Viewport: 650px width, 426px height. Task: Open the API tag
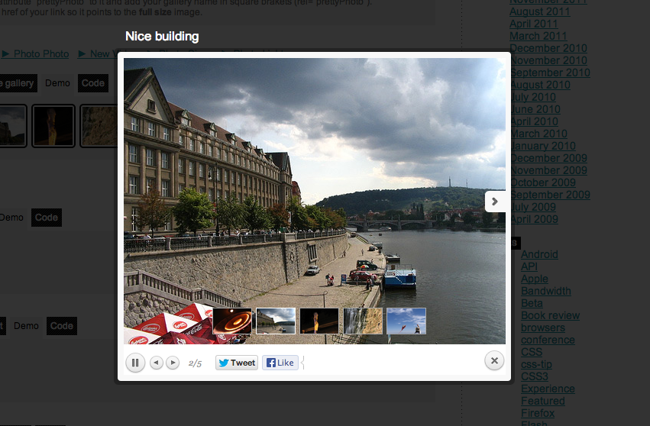coord(529,266)
